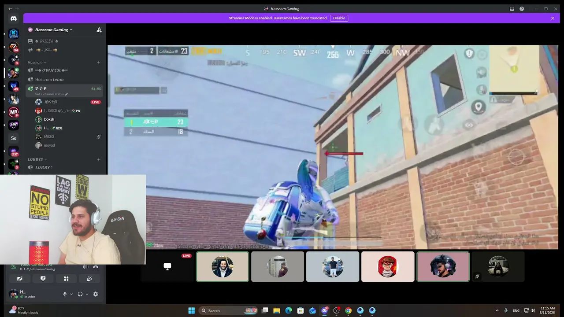This screenshot has height=317, width=564.
Task: Open the Arabic-named text channel with fist emojis
Action: (64, 50)
